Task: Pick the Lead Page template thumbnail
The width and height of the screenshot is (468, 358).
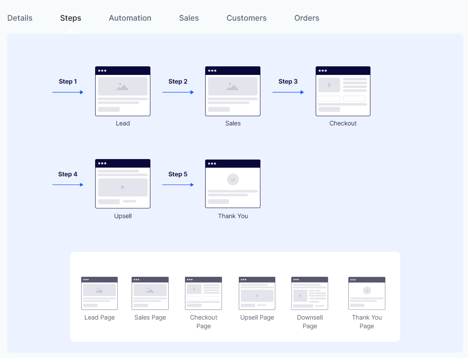Action: (x=99, y=293)
